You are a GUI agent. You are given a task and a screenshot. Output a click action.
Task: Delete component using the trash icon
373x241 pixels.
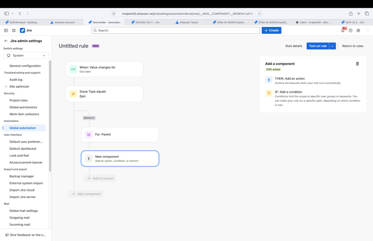357,64
